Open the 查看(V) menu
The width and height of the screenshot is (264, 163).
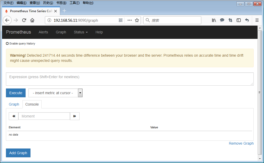[35, 3]
